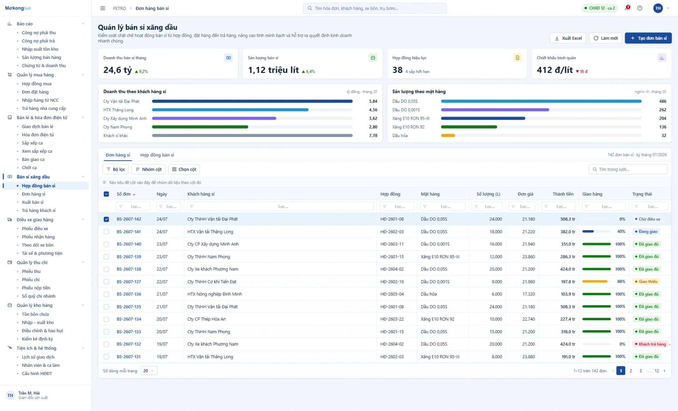Click the Quản lý thu chi wallet icon
Image resolution: width=678 pixels, height=411 pixels.
[x=10, y=262]
